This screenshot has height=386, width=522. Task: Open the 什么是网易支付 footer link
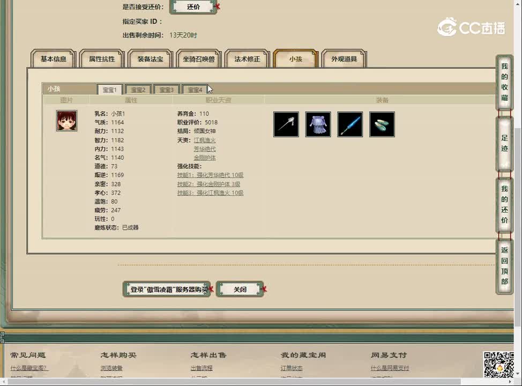click(x=390, y=368)
